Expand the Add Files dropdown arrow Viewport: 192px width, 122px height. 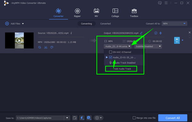click(23, 24)
